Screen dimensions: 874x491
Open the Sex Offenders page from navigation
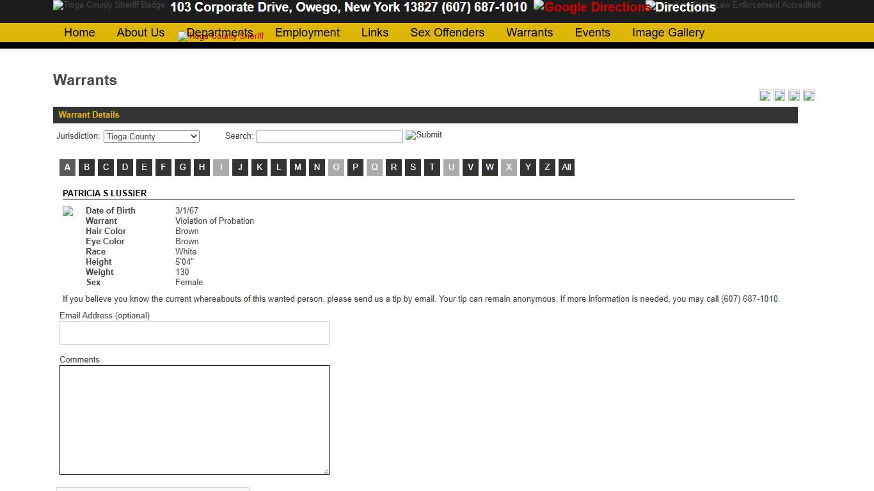[x=447, y=33]
